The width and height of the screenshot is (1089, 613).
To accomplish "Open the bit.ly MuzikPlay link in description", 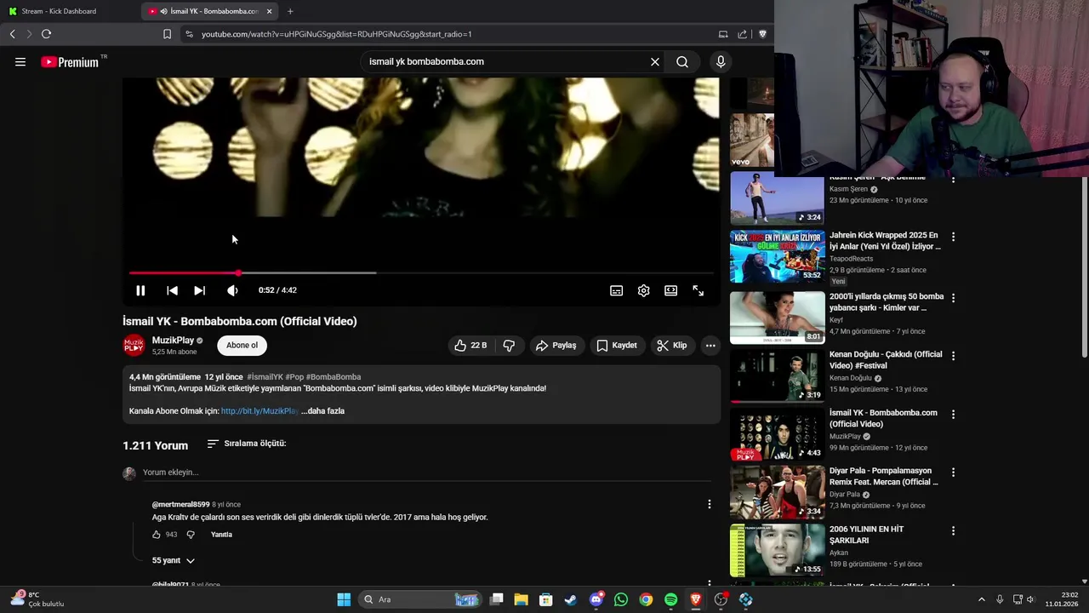I will [x=259, y=411].
